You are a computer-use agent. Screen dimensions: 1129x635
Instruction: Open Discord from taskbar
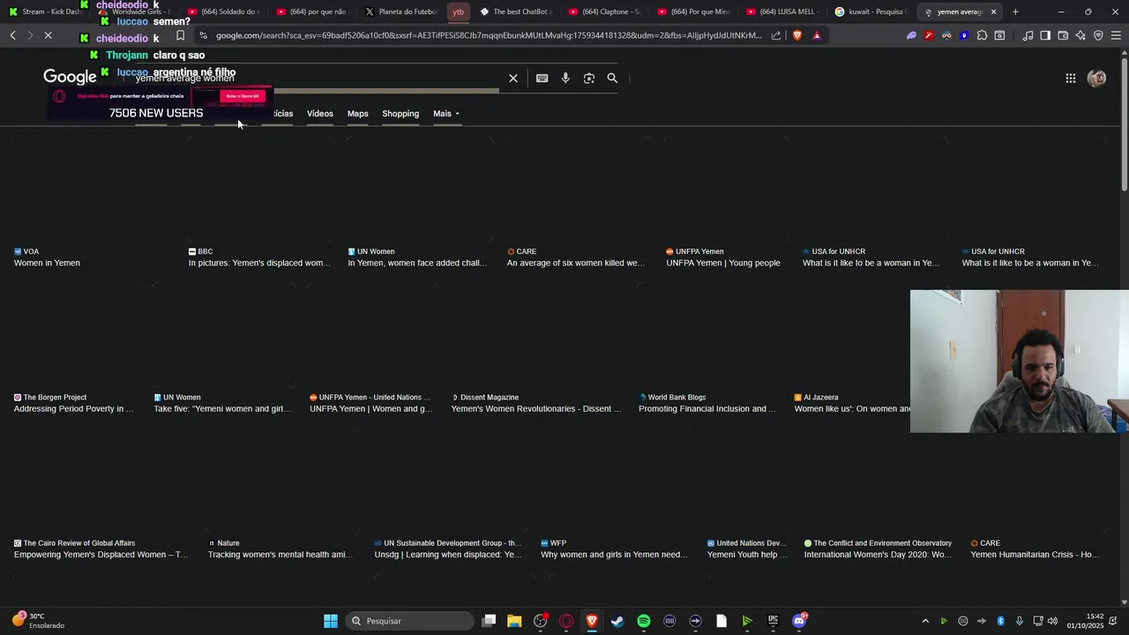point(799,621)
